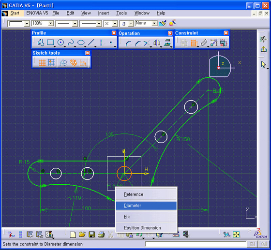Select the Edit Multi-Constraint tool
271x250 pixels.
click(224, 43)
